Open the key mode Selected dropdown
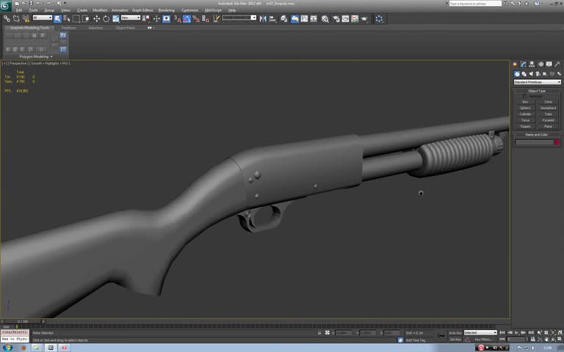 tap(480, 333)
